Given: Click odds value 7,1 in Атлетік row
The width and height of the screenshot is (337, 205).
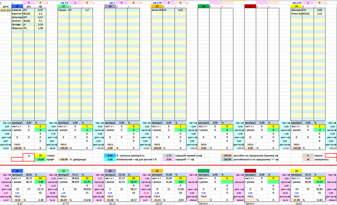Looking at the screenshot, I should [x=40, y=21].
